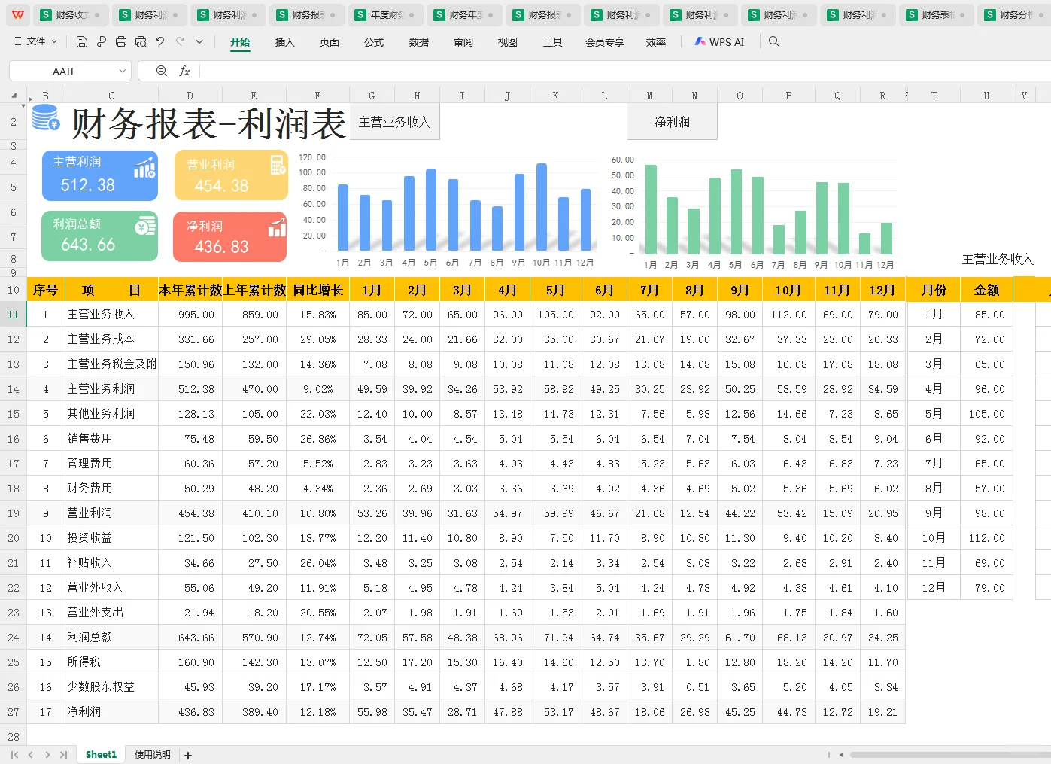Open the 使用说明 sheet tab
Image resolution: width=1051 pixels, height=764 pixels.
pos(151,754)
